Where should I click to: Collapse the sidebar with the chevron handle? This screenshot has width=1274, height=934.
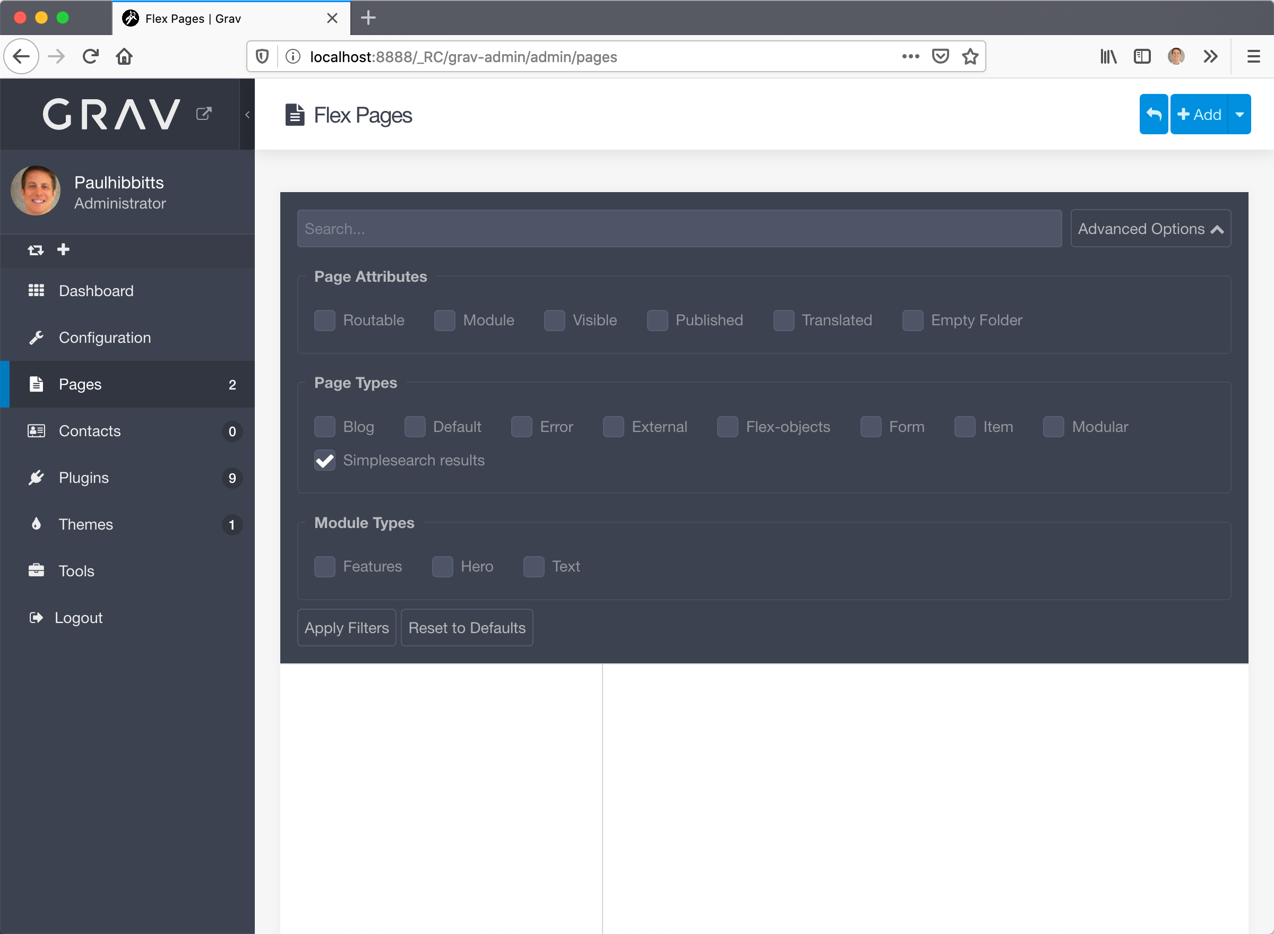click(247, 115)
